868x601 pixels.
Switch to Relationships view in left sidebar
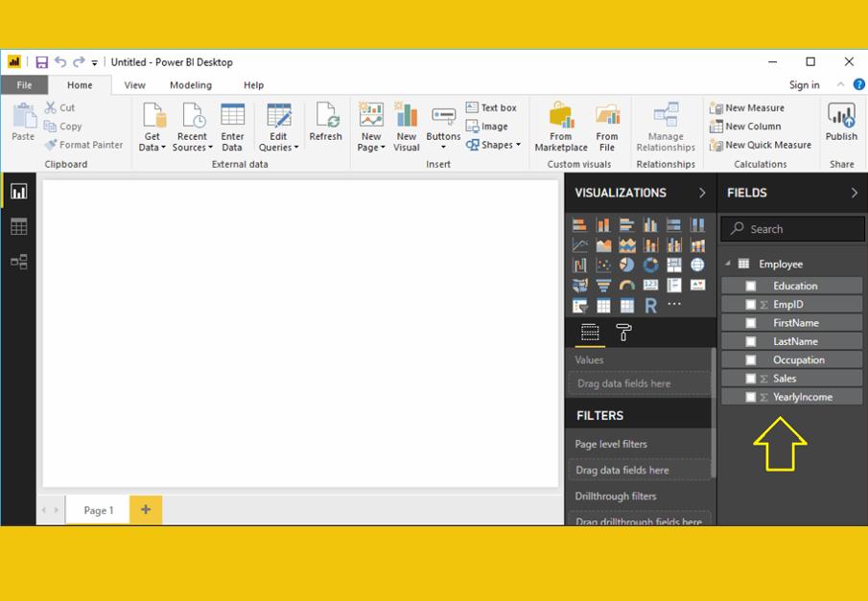19,262
